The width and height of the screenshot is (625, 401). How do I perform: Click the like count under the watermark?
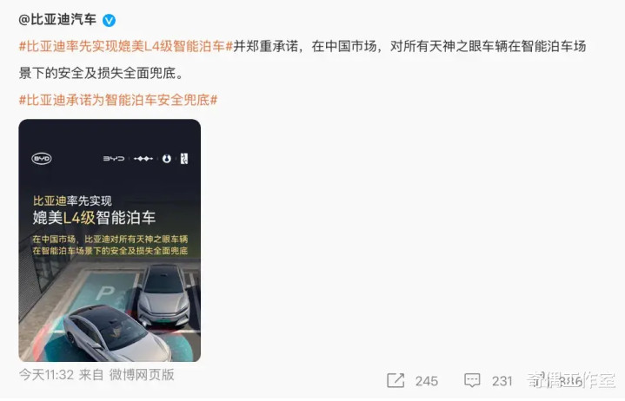tap(571, 381)
